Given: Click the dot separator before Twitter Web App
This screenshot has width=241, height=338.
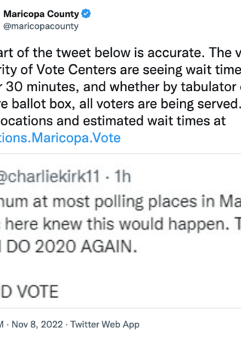Looking at the screenshot, I should tap(67, 325).
